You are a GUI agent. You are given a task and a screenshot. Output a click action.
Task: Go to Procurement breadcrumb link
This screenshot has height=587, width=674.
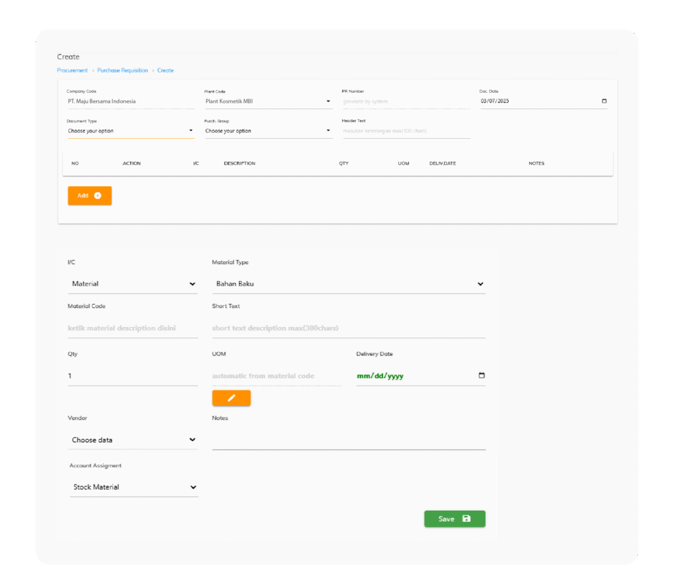(72, 70)
